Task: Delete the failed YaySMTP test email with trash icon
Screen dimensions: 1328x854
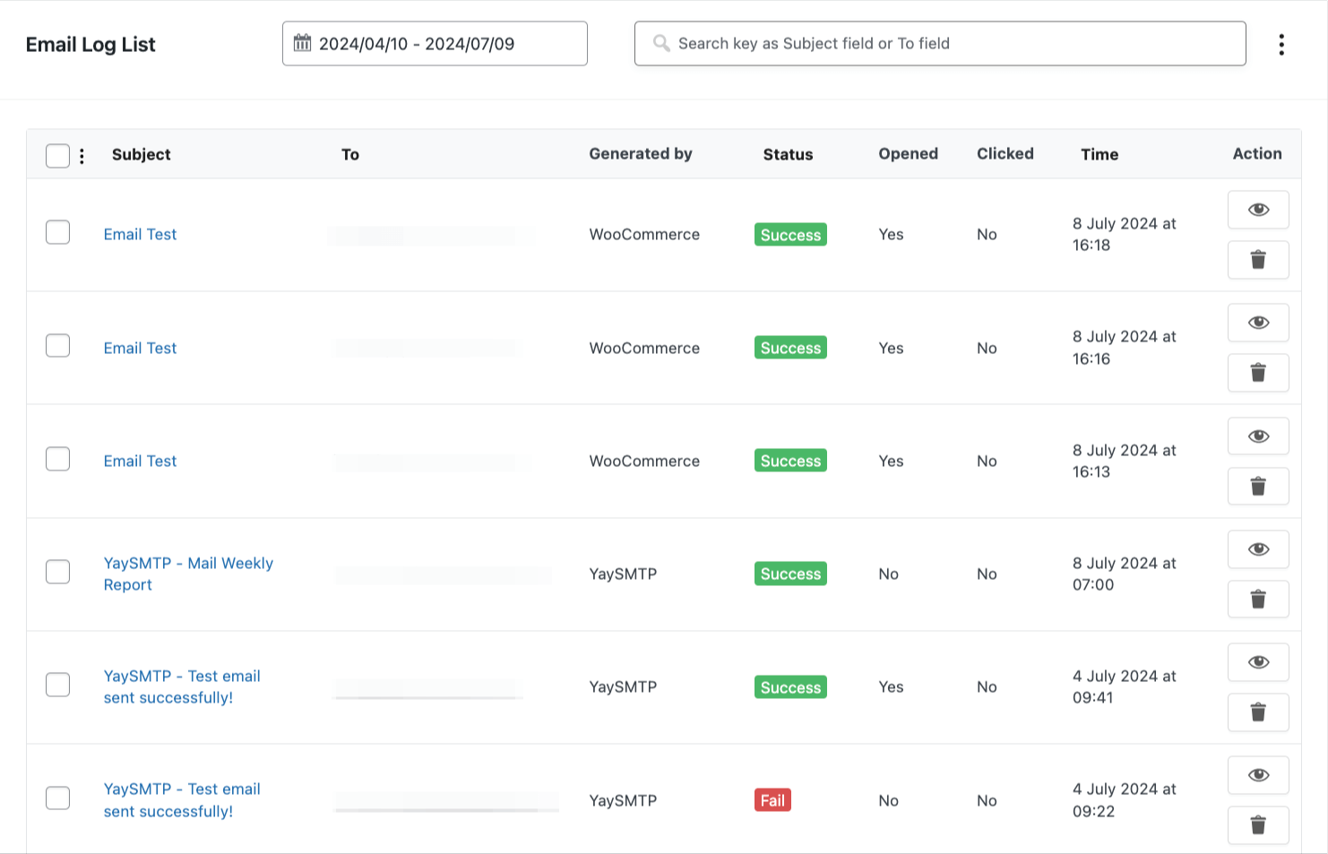Action: click(x=1258, y=825)
